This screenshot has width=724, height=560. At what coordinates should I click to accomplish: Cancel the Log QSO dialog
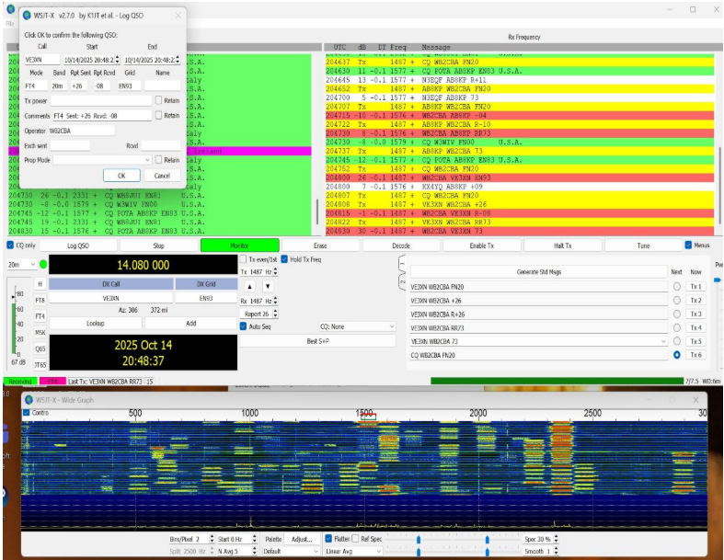[162, 175]
